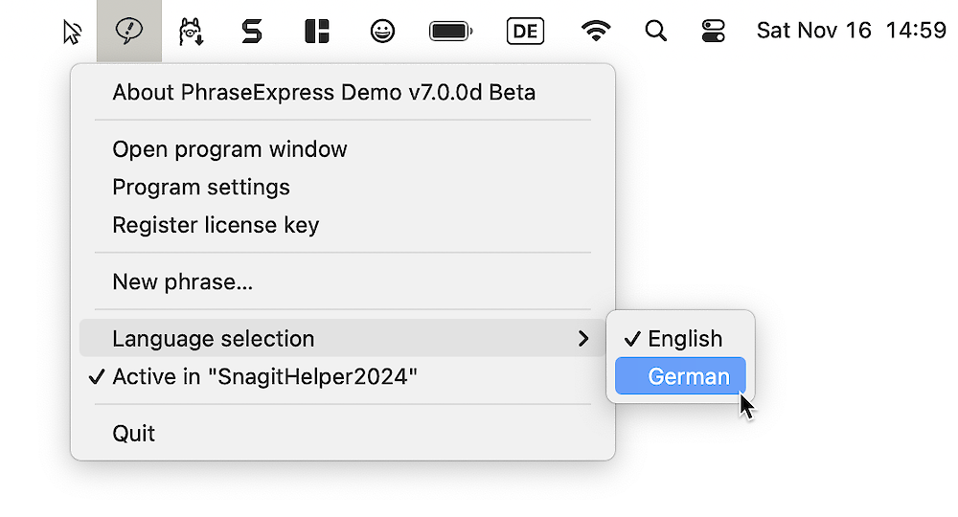The height and width of the screenshot is (517, 958).
Task: Open Program settings from the menu
Action: pyautogui.click(x=201, y=188)
